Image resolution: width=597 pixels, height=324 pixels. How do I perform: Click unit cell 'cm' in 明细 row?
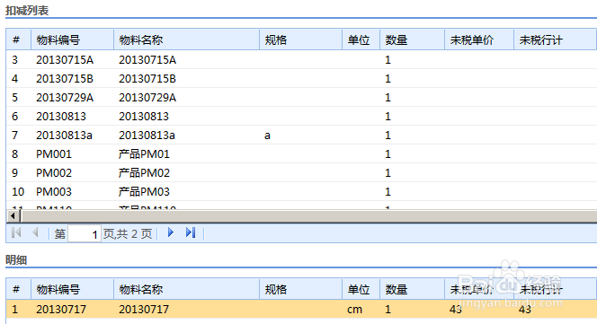click(354, 310)
